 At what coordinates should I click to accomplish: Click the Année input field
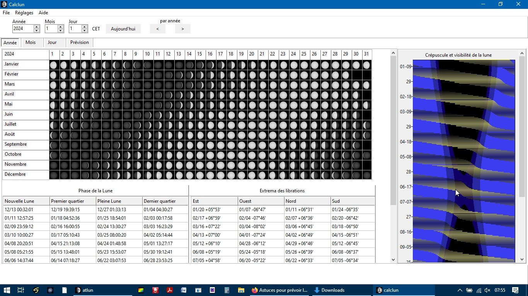23,29
